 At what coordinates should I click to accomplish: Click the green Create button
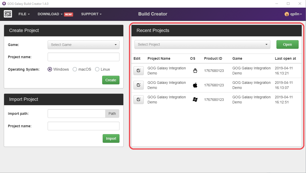[111, 80]
